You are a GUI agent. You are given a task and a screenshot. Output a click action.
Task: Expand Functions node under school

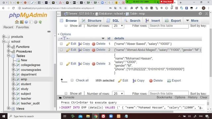[8, 46]
